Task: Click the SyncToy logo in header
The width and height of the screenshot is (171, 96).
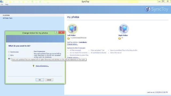Action: (x=157, y=9)
